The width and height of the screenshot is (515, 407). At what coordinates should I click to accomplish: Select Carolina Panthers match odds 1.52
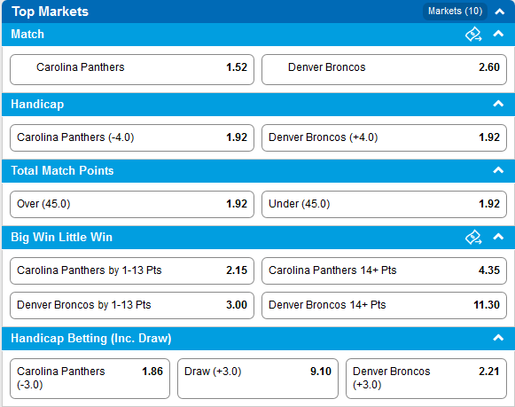tap(132, 70)
